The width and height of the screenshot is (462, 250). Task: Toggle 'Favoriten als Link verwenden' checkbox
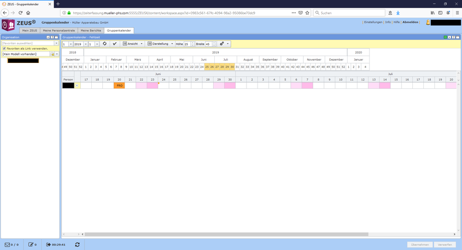coord(4,48)
